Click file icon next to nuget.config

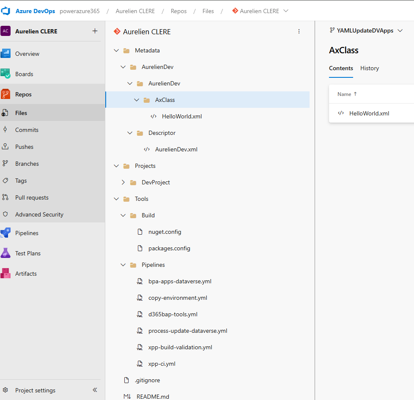[x=140, y=232]
